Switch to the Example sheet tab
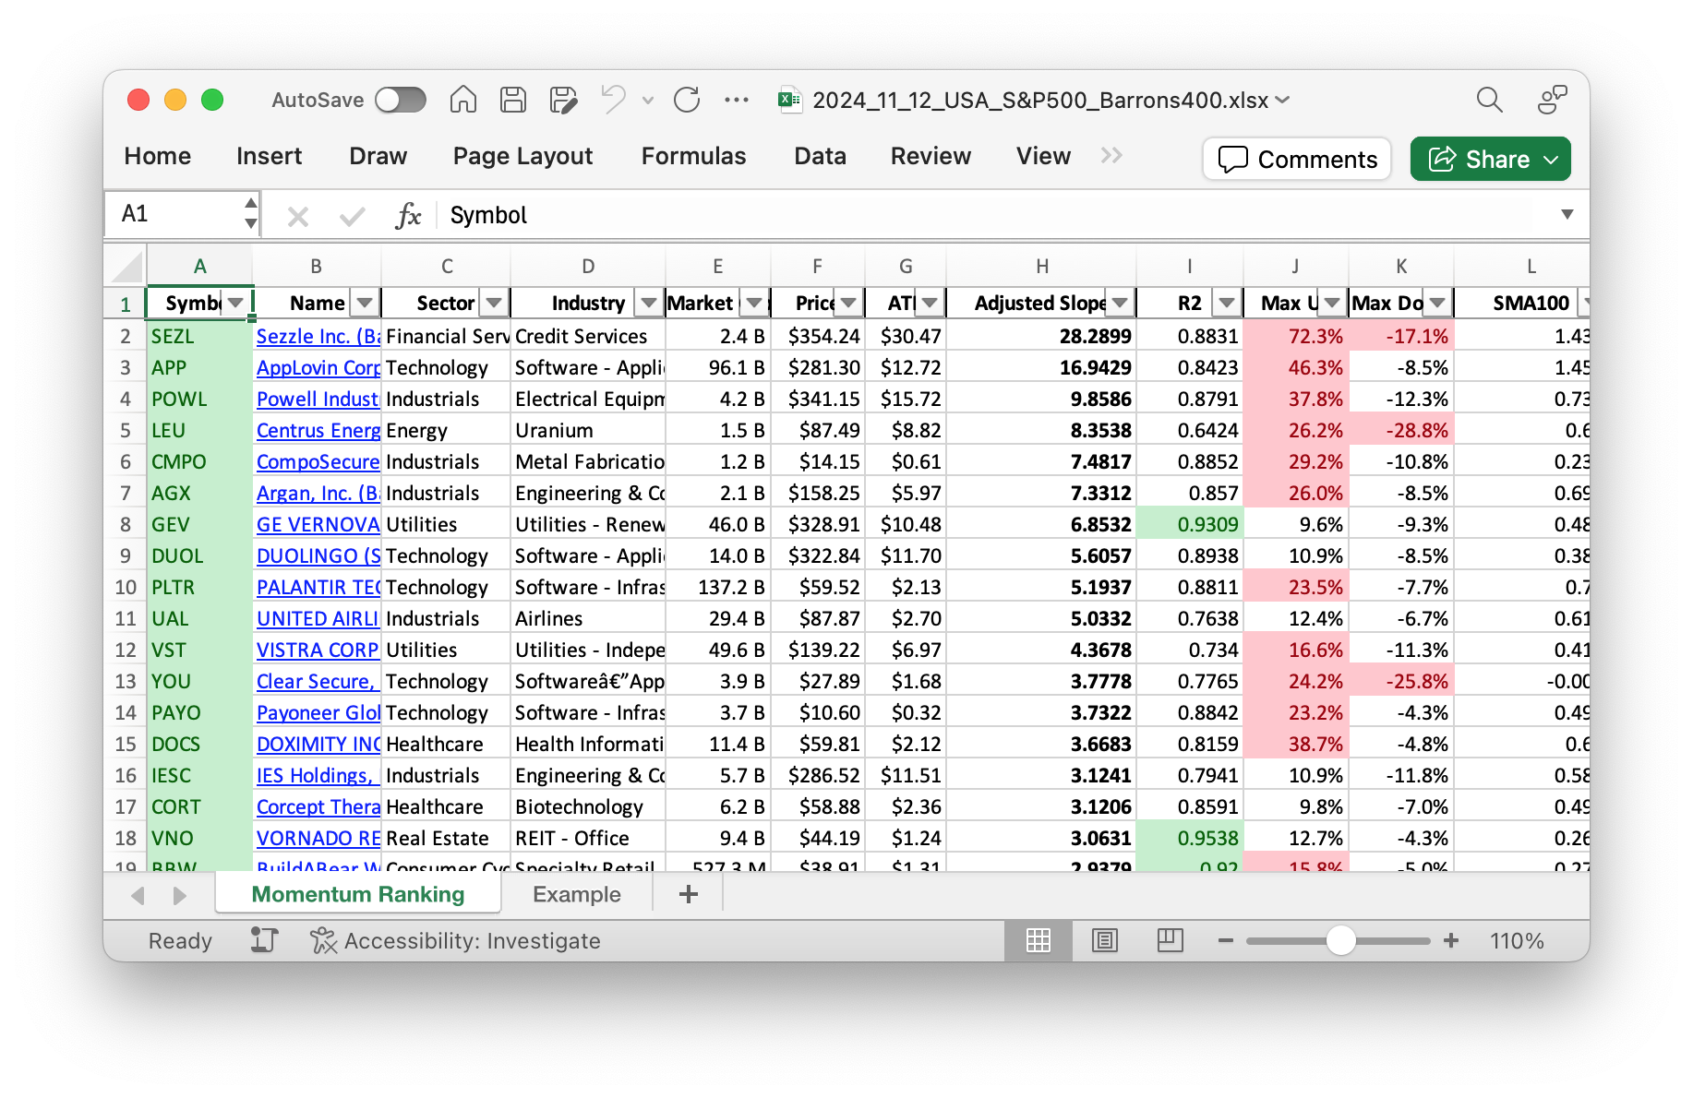This screenshot has height=1098, width=1693. (576, 894)
